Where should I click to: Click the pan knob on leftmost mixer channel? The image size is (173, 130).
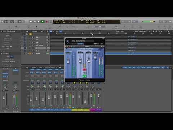pyautogui.click(x=32, y=86)
